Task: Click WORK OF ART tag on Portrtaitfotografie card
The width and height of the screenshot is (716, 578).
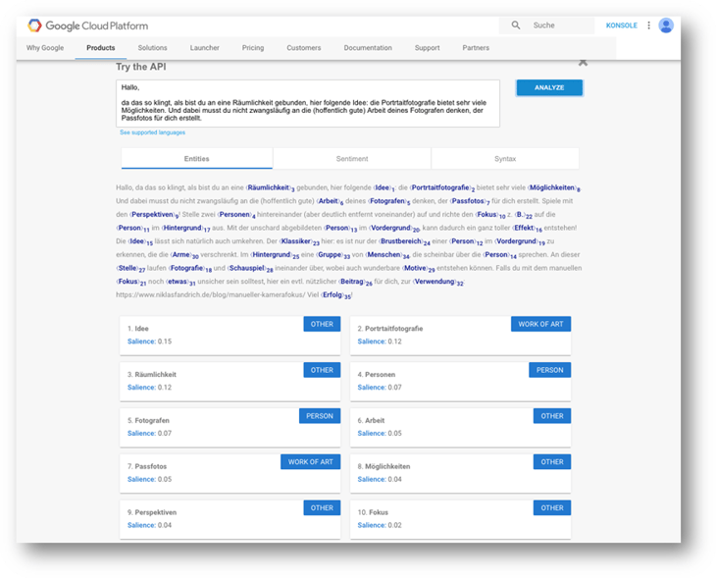Action: click(540, 324)
